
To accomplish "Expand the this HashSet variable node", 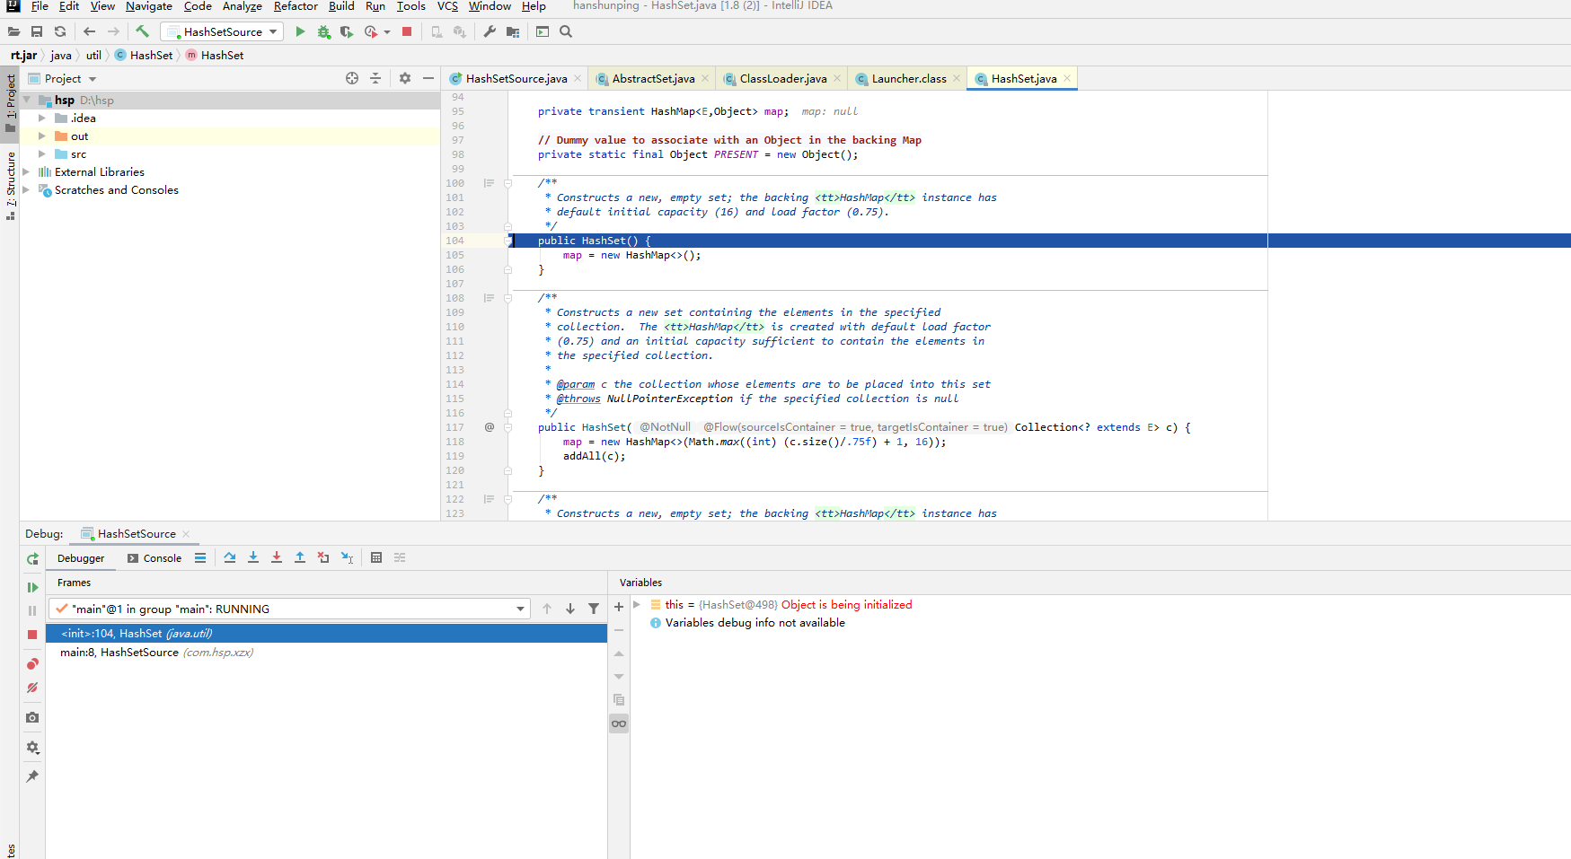I will pyautogui.click(x=638, y=604).
